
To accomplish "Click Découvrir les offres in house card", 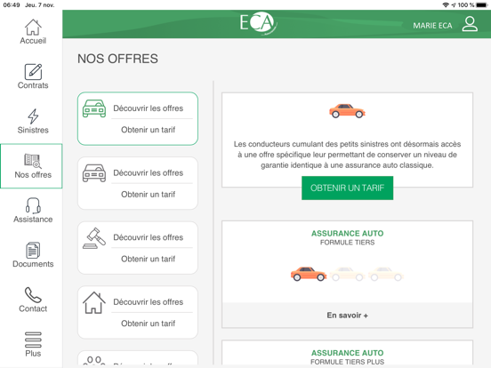I will click(x=149, y=302).
